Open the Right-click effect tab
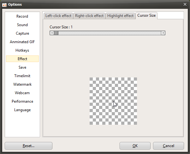190x154 pixels. [x=89, y=16]
